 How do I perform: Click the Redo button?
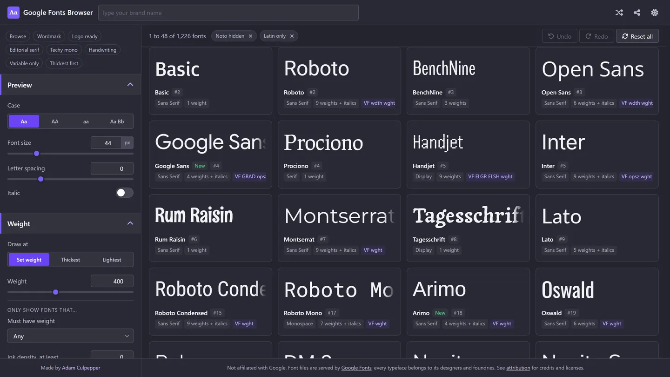pos(596,36)
